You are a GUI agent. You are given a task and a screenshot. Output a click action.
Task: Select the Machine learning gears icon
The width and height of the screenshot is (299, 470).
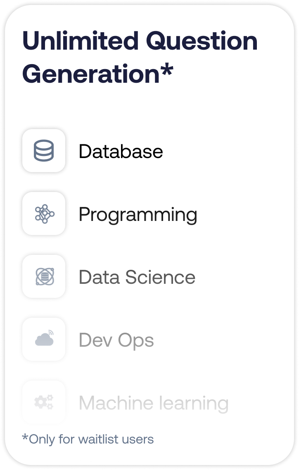point(44,402)
